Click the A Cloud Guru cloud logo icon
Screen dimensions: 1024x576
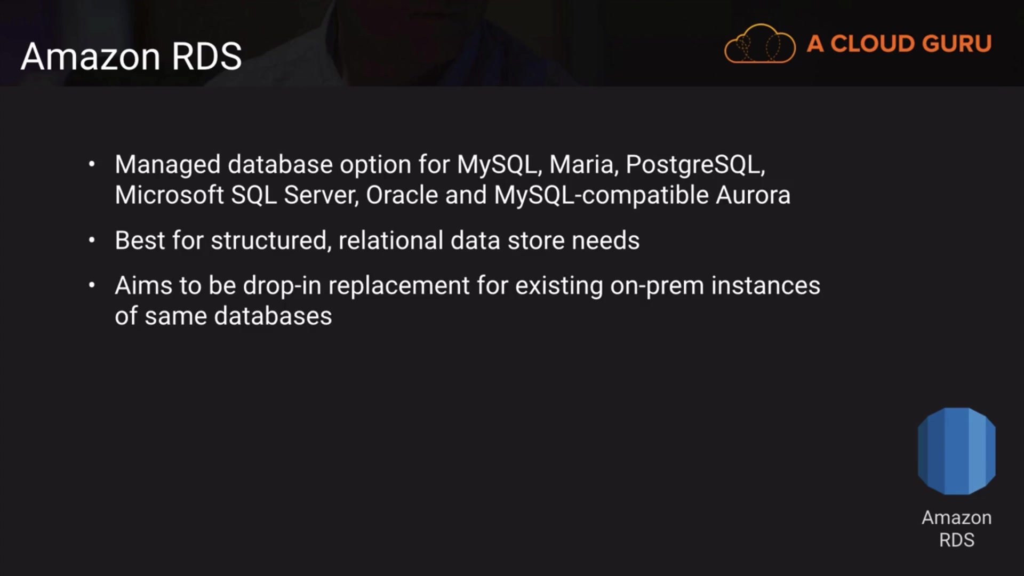click(x=759, y=44)
